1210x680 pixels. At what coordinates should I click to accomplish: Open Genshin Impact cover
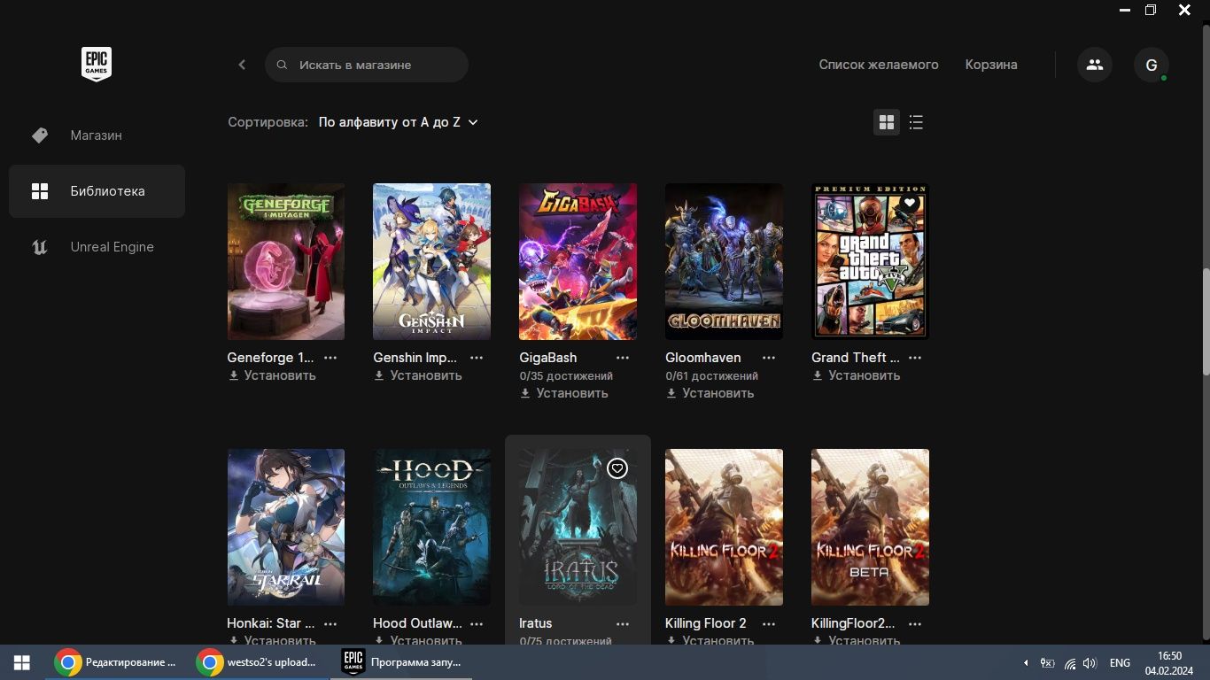[432, 261]
